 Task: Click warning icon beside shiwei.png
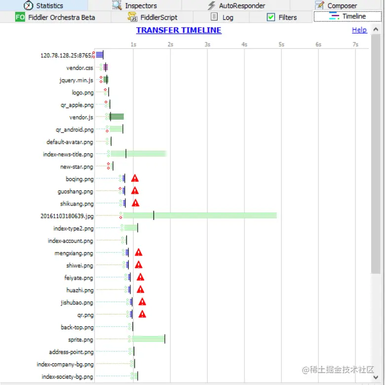click(139, 265)
